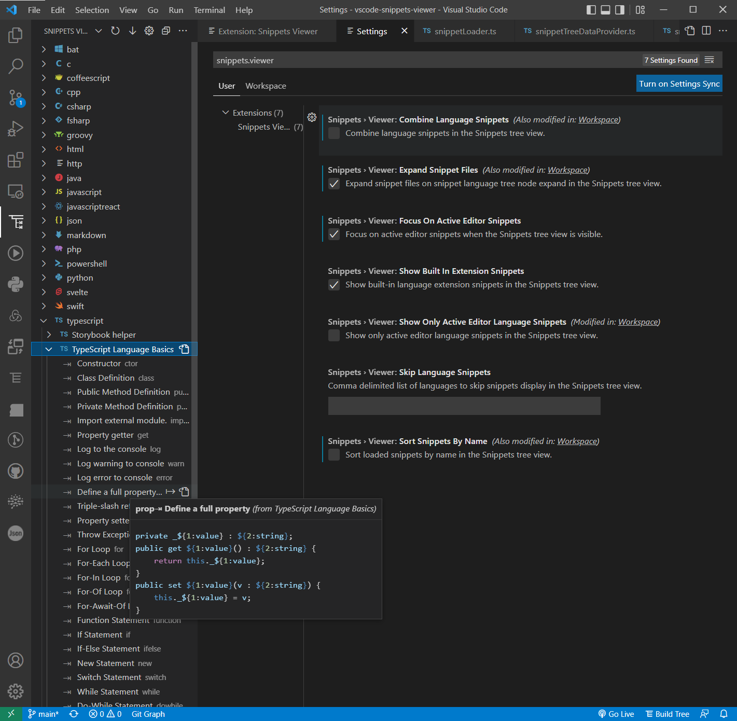The image size is (737, 721).
Task: Collapse the typescript language node
Action: pos(44,321)
